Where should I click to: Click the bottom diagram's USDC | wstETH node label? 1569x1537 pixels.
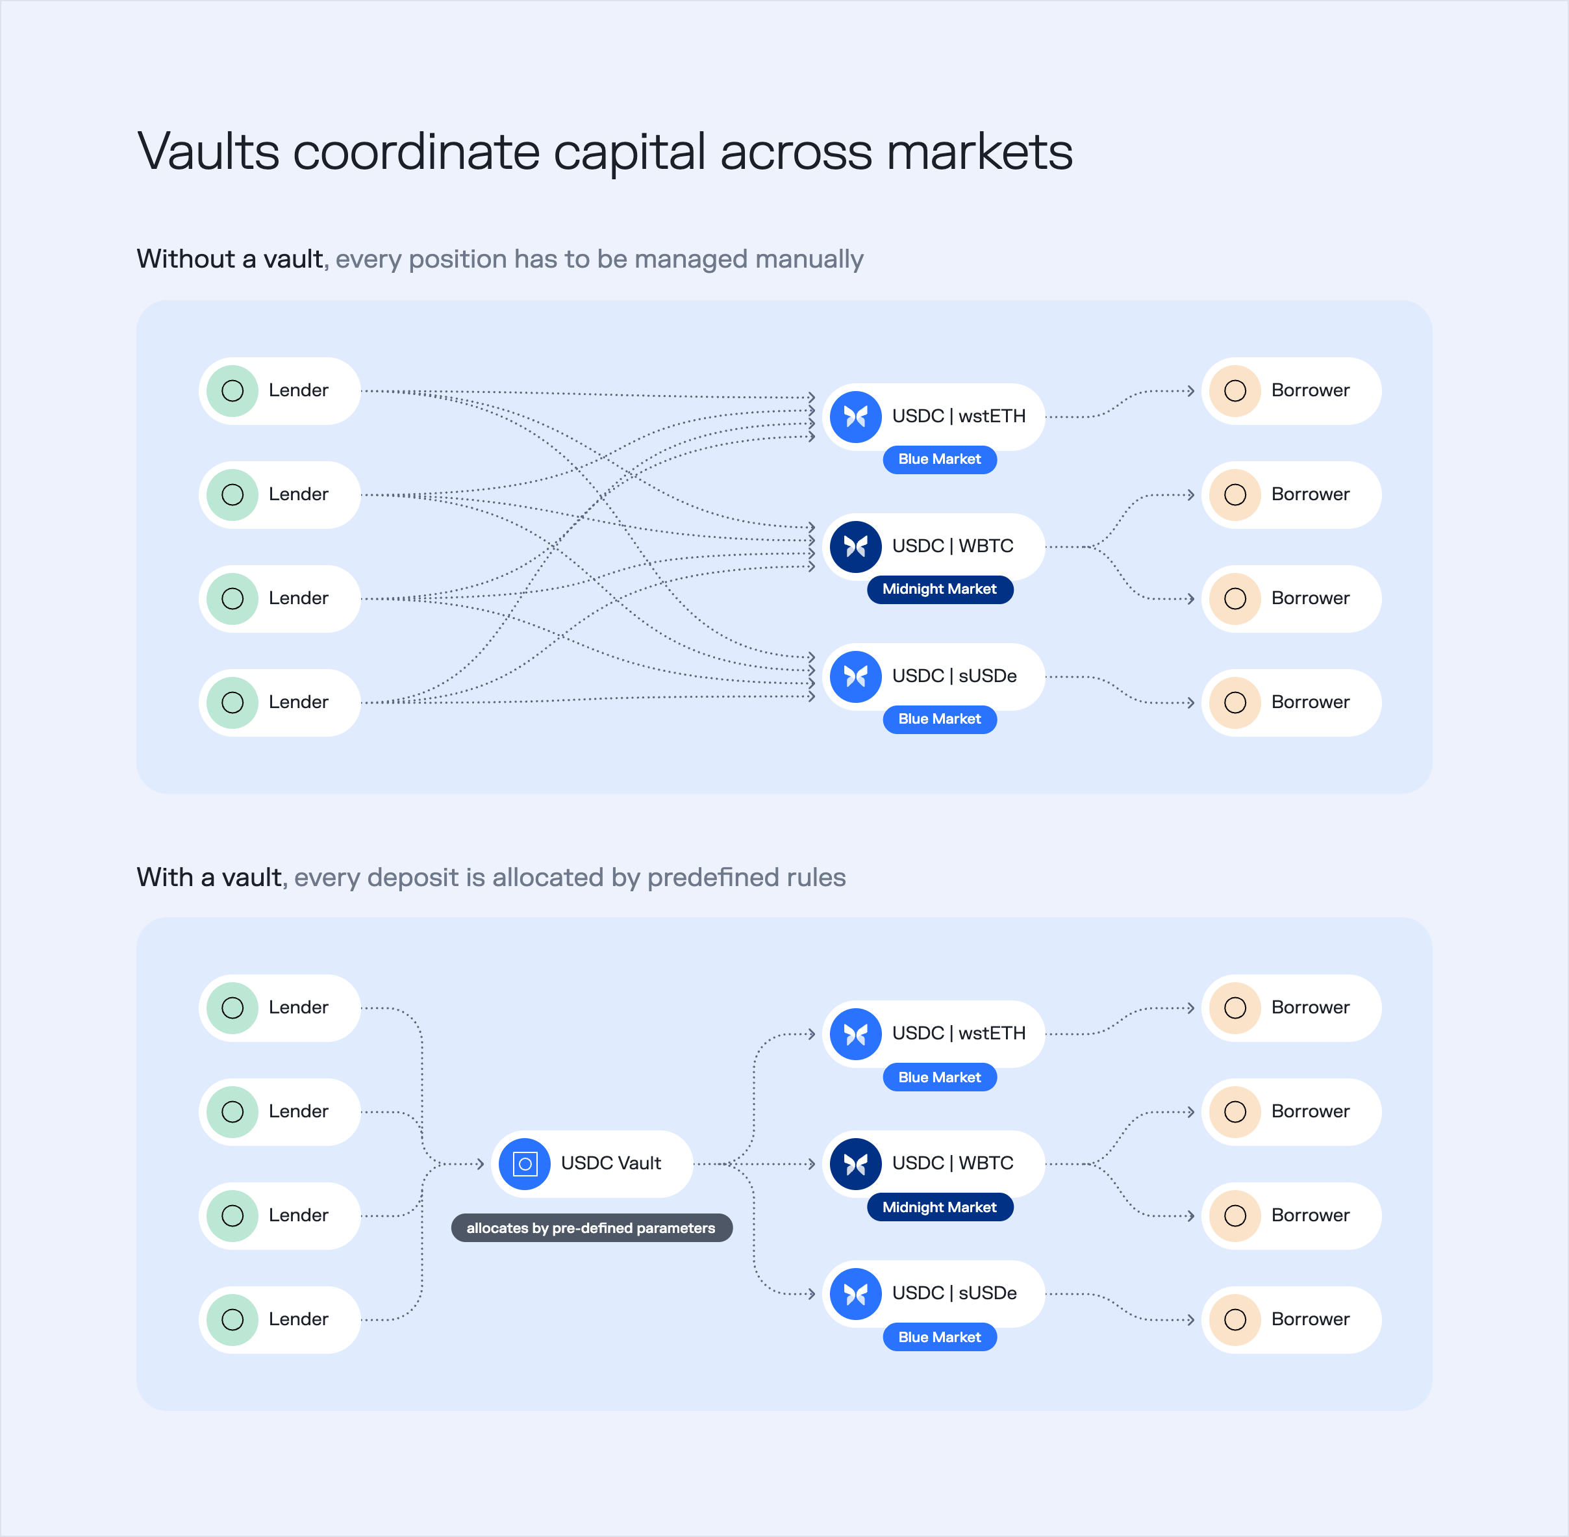[x=959, y=1034]
